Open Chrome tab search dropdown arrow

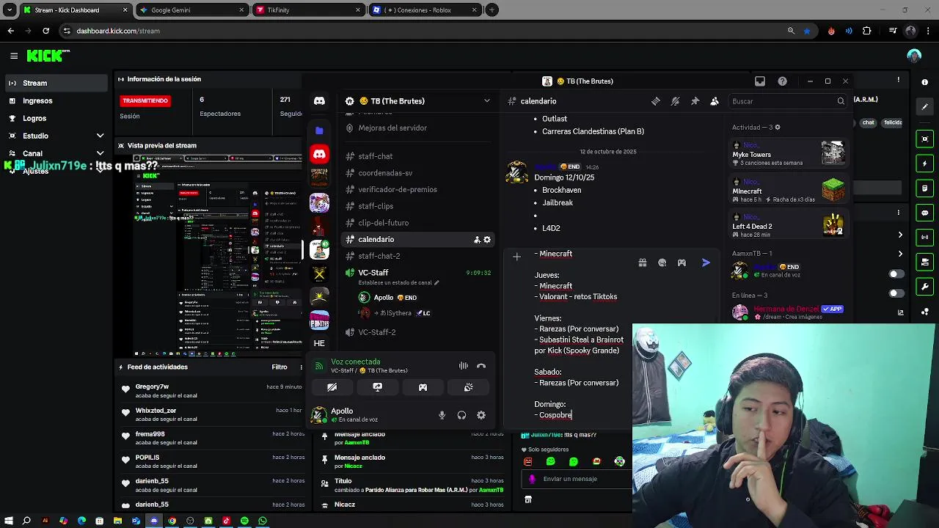coord(10,10)
